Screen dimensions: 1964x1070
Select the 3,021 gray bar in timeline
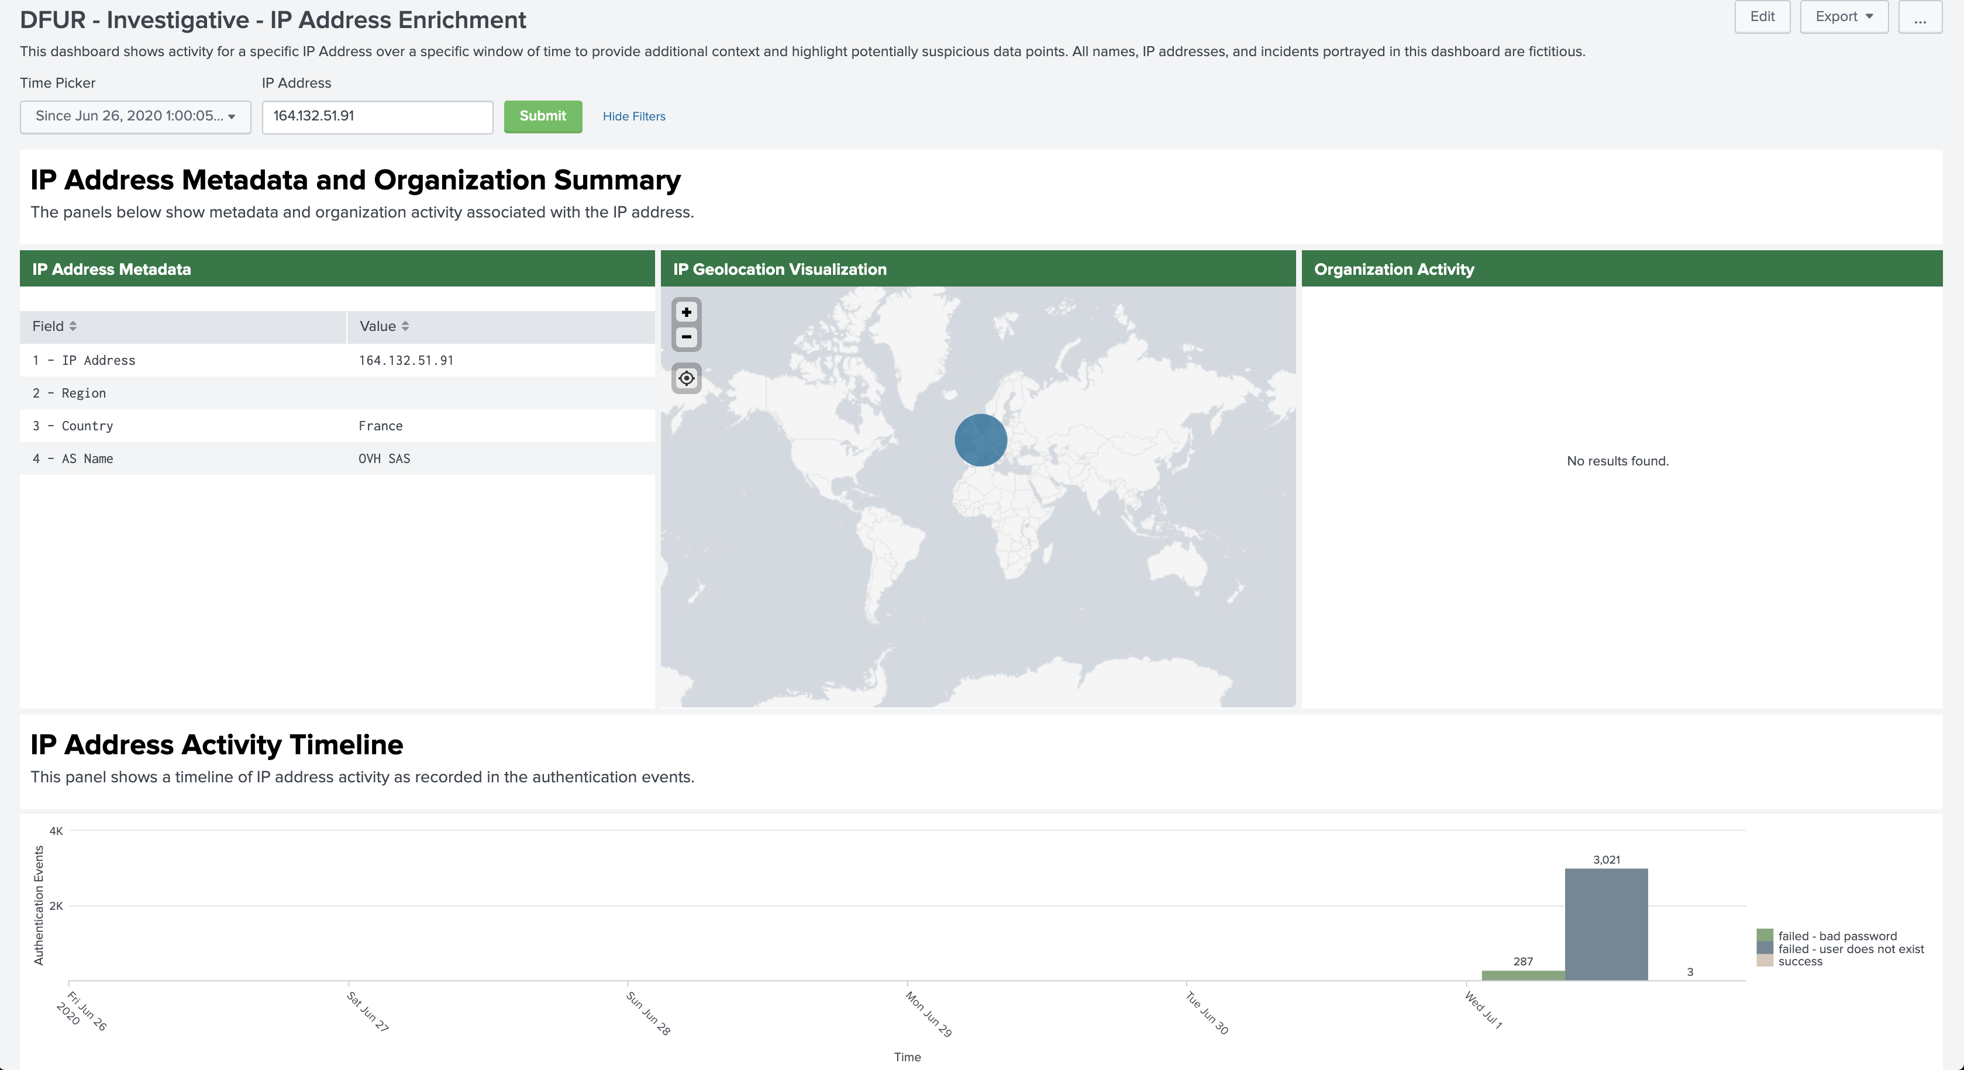pos(1607,924)
